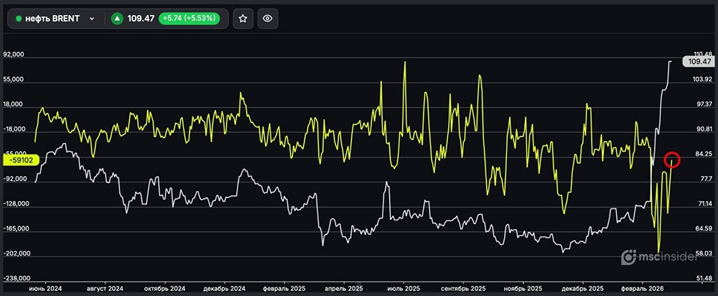Expand the chevron arrow next to BRENT
This screenshot has width=718, height=296.
tap(92, 19)
